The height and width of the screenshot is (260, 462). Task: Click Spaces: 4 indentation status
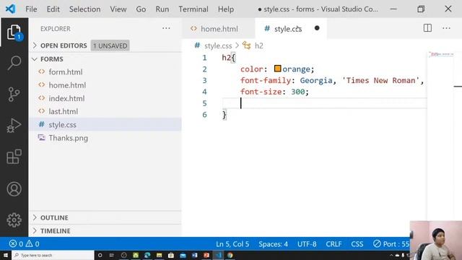coord(273,244)
